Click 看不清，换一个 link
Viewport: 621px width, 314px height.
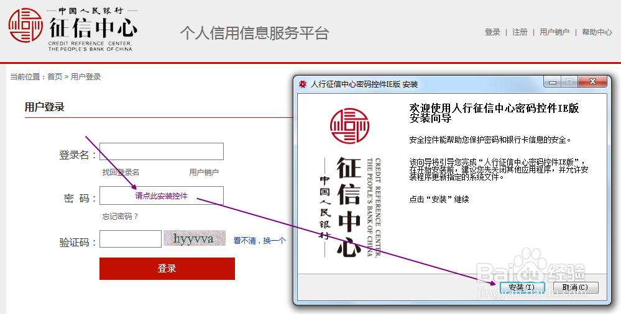coord(259,240)
